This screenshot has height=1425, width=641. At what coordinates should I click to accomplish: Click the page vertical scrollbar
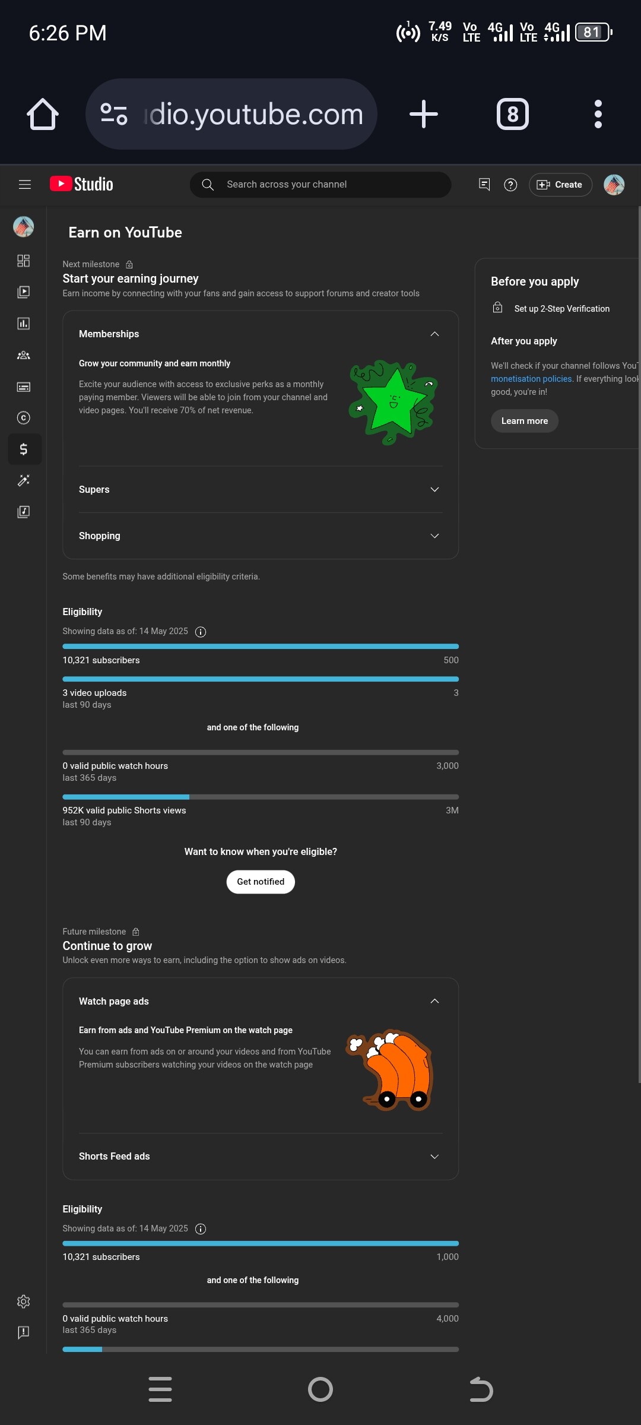coord(639,644)
